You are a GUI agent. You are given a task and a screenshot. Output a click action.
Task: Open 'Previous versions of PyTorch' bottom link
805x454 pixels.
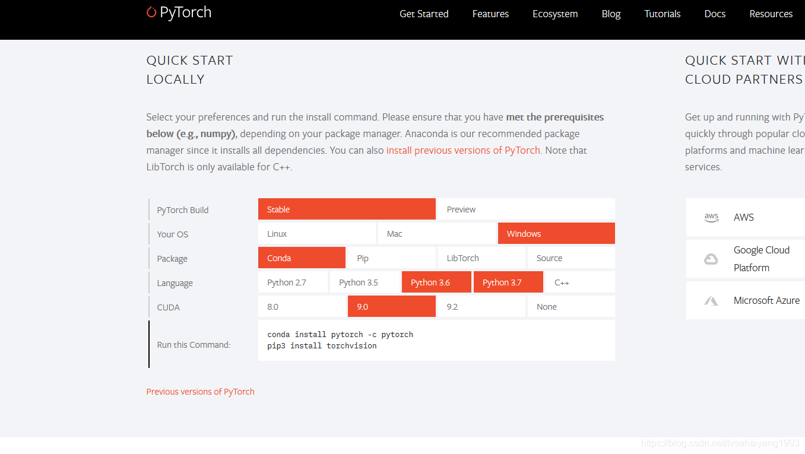(200, 392)
